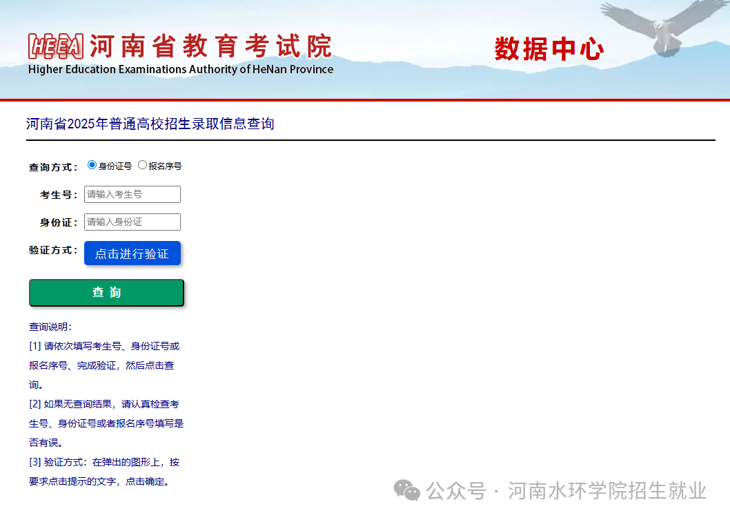Switch query mode back to 身份证号
The height and width of the screenshot is (520, 730).
pos(91,164)
